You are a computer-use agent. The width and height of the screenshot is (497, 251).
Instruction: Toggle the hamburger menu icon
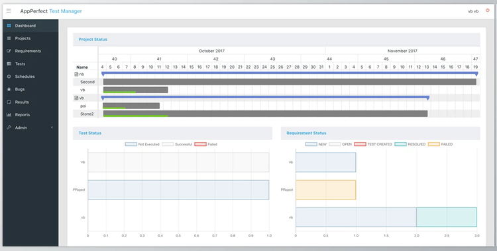click(9, 11)
